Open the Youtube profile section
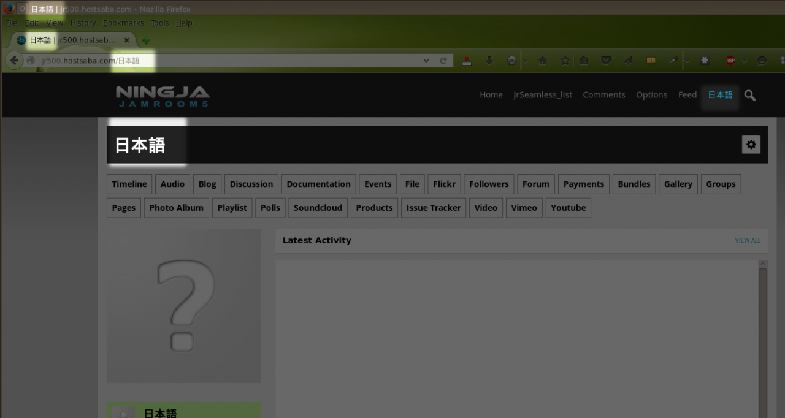785x418 pixels. (x=569, y=208)
